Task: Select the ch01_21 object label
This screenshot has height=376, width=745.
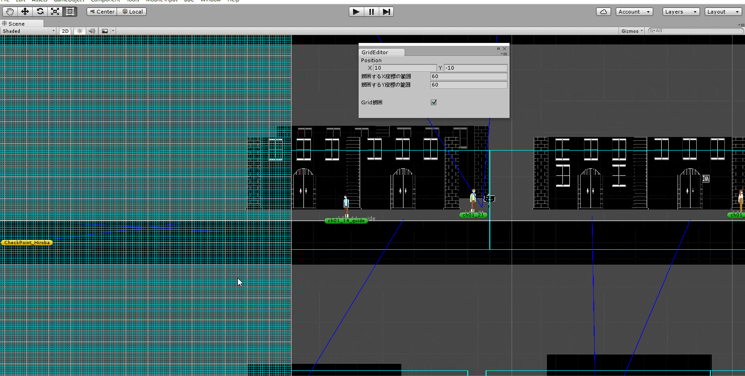Action: point(473,215)
